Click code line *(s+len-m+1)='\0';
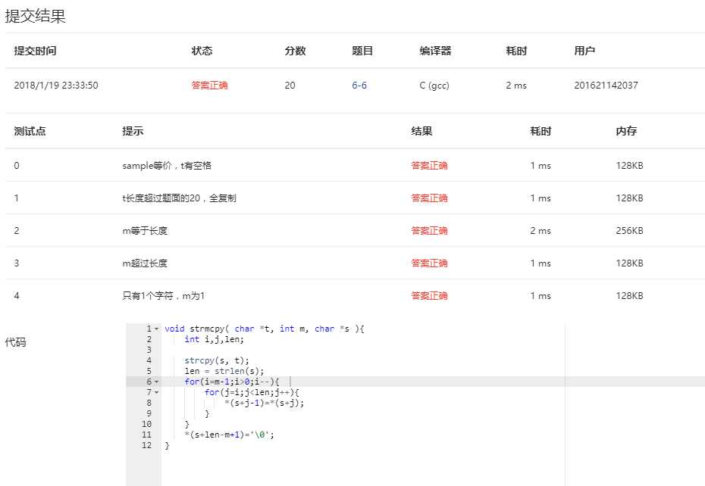705x486 pixels. pos(229,435)
